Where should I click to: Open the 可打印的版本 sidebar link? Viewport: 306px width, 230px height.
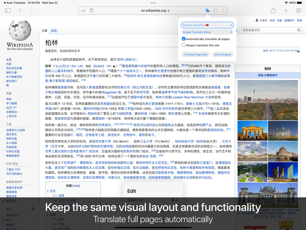pos(14,174)
